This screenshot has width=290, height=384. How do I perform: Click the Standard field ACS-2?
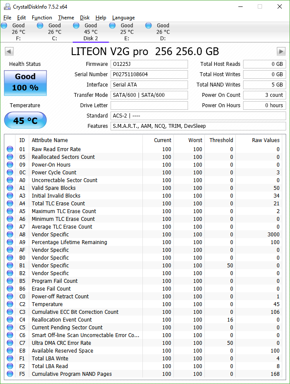point(198,116)
